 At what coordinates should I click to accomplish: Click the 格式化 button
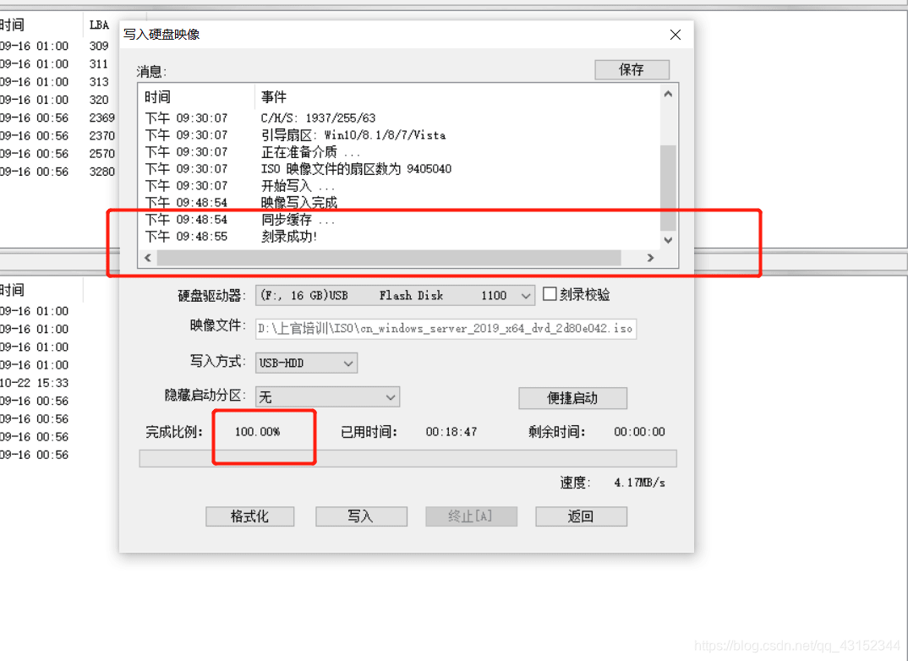249,516
